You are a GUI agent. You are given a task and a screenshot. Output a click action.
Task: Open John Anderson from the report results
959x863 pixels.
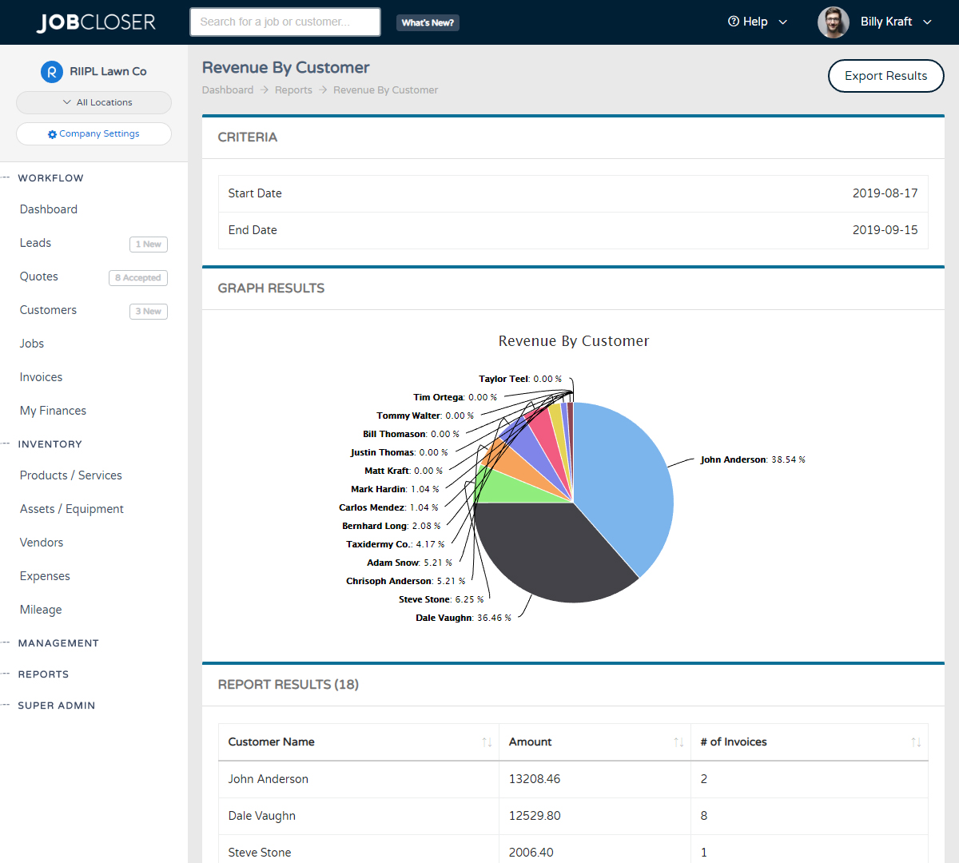268,778
